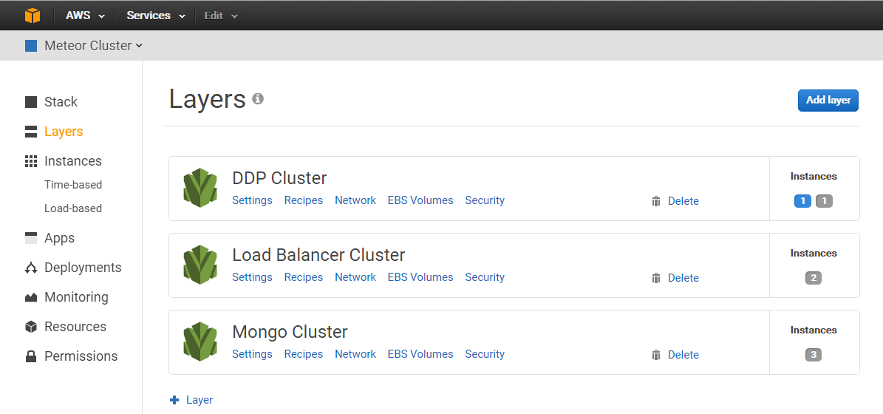This screenshot has width=883, height=414.
Task: Open DDP Cluster Security
Action: tap(485, 200)
